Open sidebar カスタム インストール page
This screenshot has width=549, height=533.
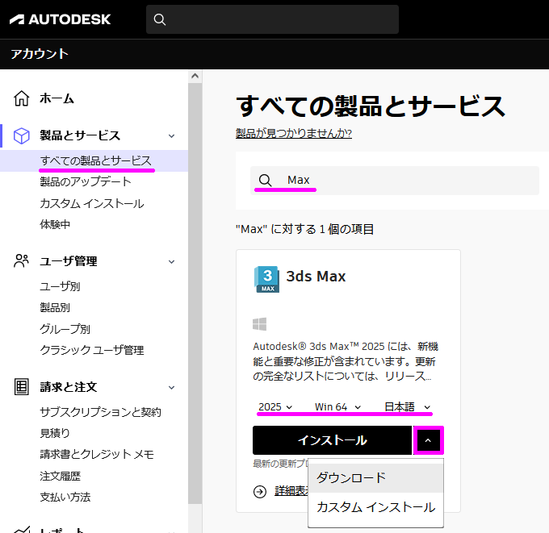point(92,203)
